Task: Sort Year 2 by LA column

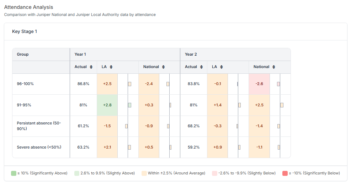Action: [x=221, y=67]
